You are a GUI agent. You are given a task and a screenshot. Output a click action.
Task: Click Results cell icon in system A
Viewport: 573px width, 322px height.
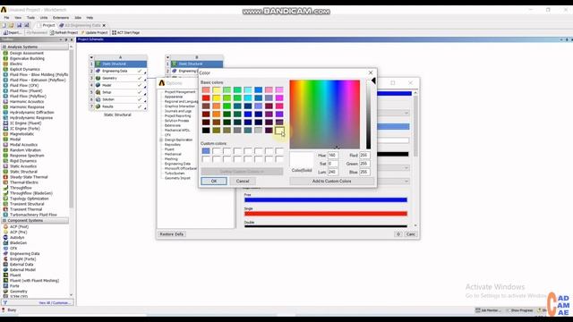[98, 106]
